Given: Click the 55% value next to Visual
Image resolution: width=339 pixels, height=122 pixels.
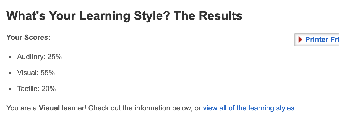Looking at the screenshot, I should point(48,73).
